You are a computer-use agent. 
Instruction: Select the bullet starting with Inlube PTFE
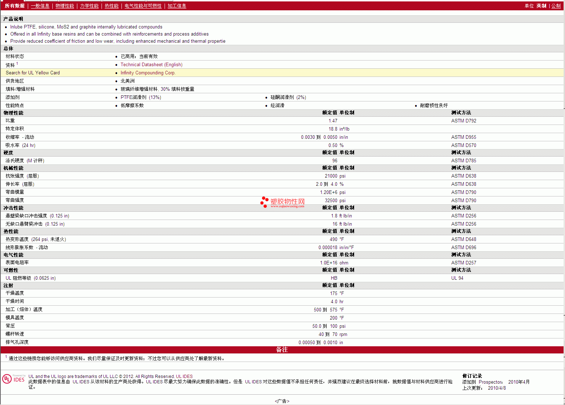tap(86, 27)
